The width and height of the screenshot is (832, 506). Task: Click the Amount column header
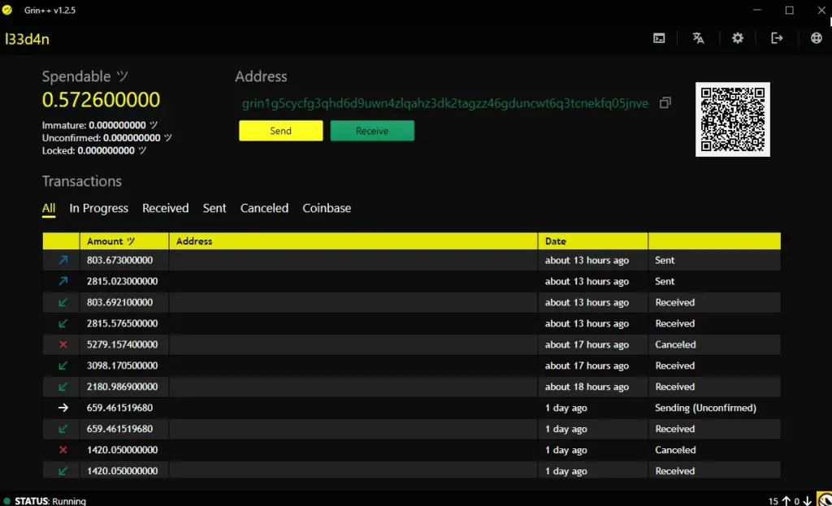124,240
